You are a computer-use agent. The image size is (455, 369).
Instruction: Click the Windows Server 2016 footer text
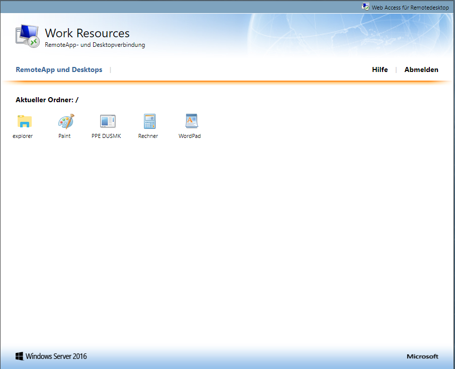coord(56,356)
